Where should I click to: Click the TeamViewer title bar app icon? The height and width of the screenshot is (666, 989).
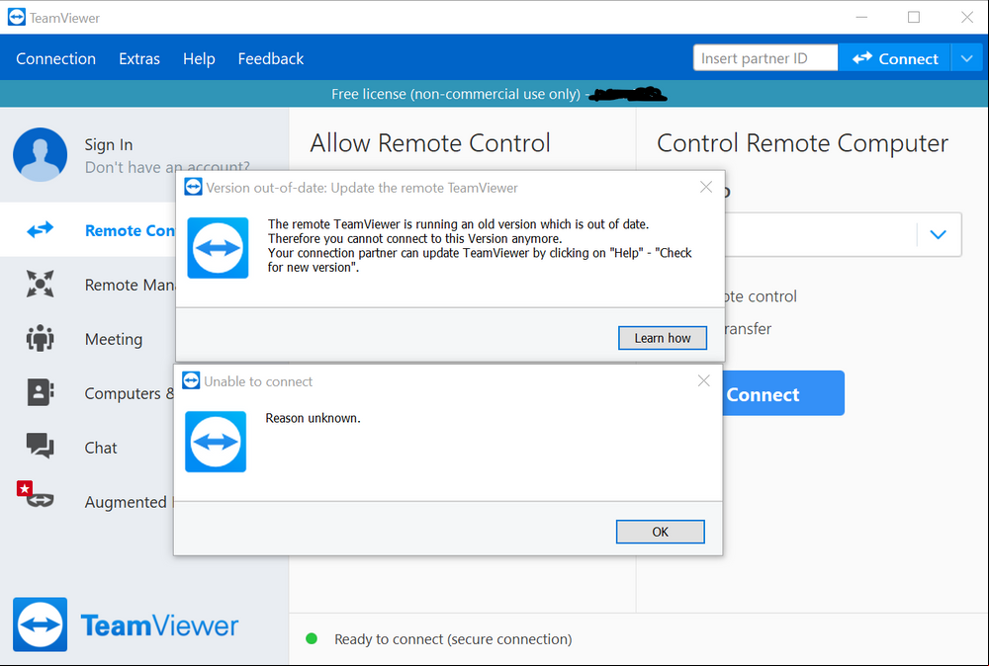(17, 17)
